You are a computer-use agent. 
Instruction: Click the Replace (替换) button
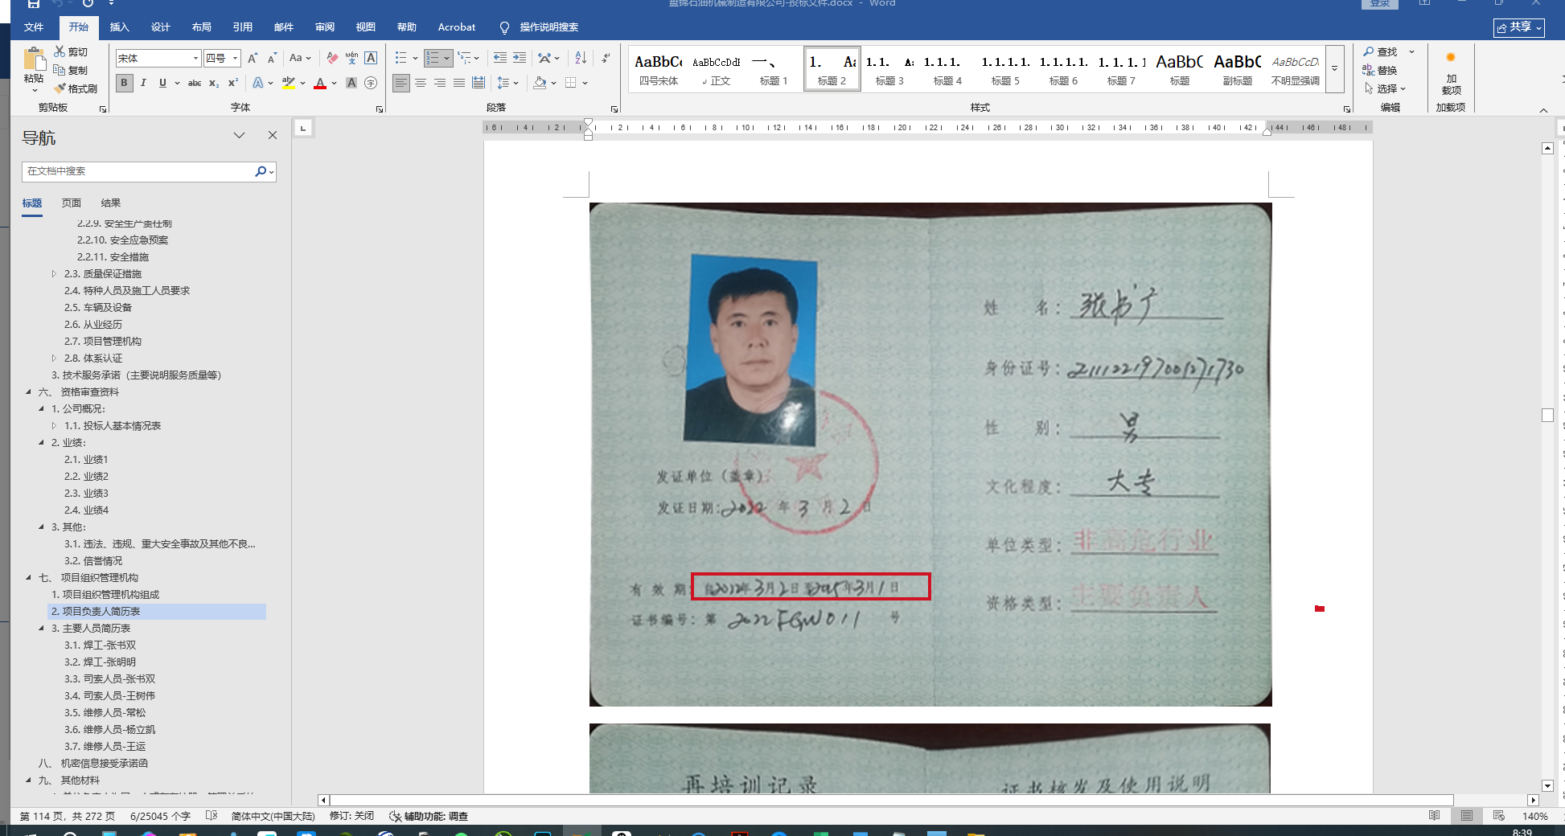coord(1379,71)
